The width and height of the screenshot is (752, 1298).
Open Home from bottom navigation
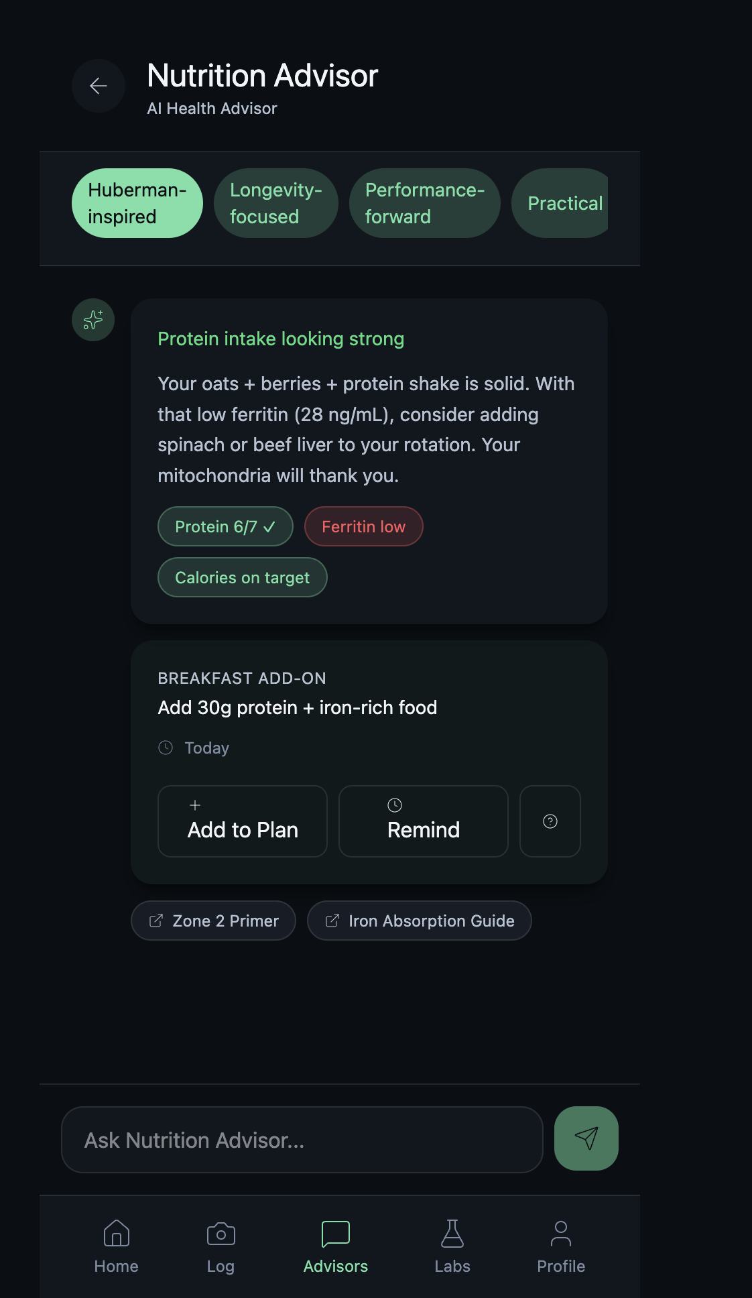pos(117,1246)
